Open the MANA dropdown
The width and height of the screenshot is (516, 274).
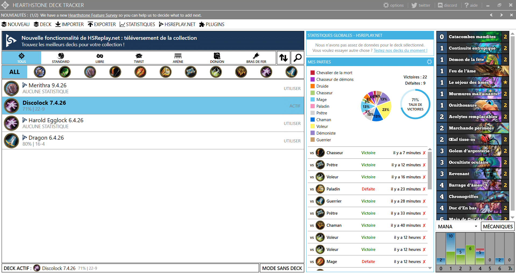457,226
